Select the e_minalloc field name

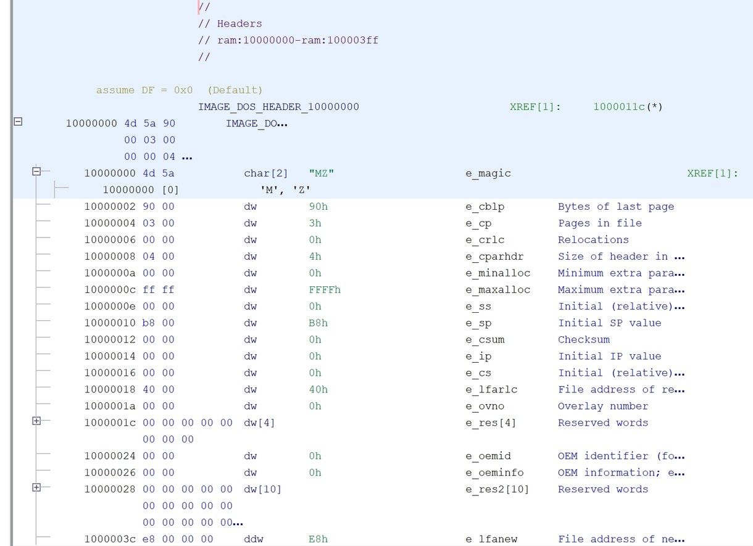click(x=497, y=273)
